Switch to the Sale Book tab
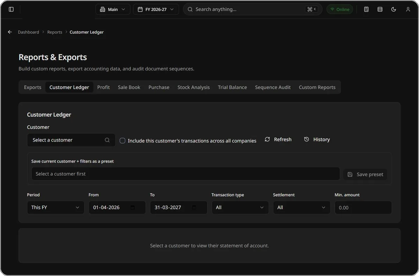Viewport: 419px width, 276px height. [129, 87]
